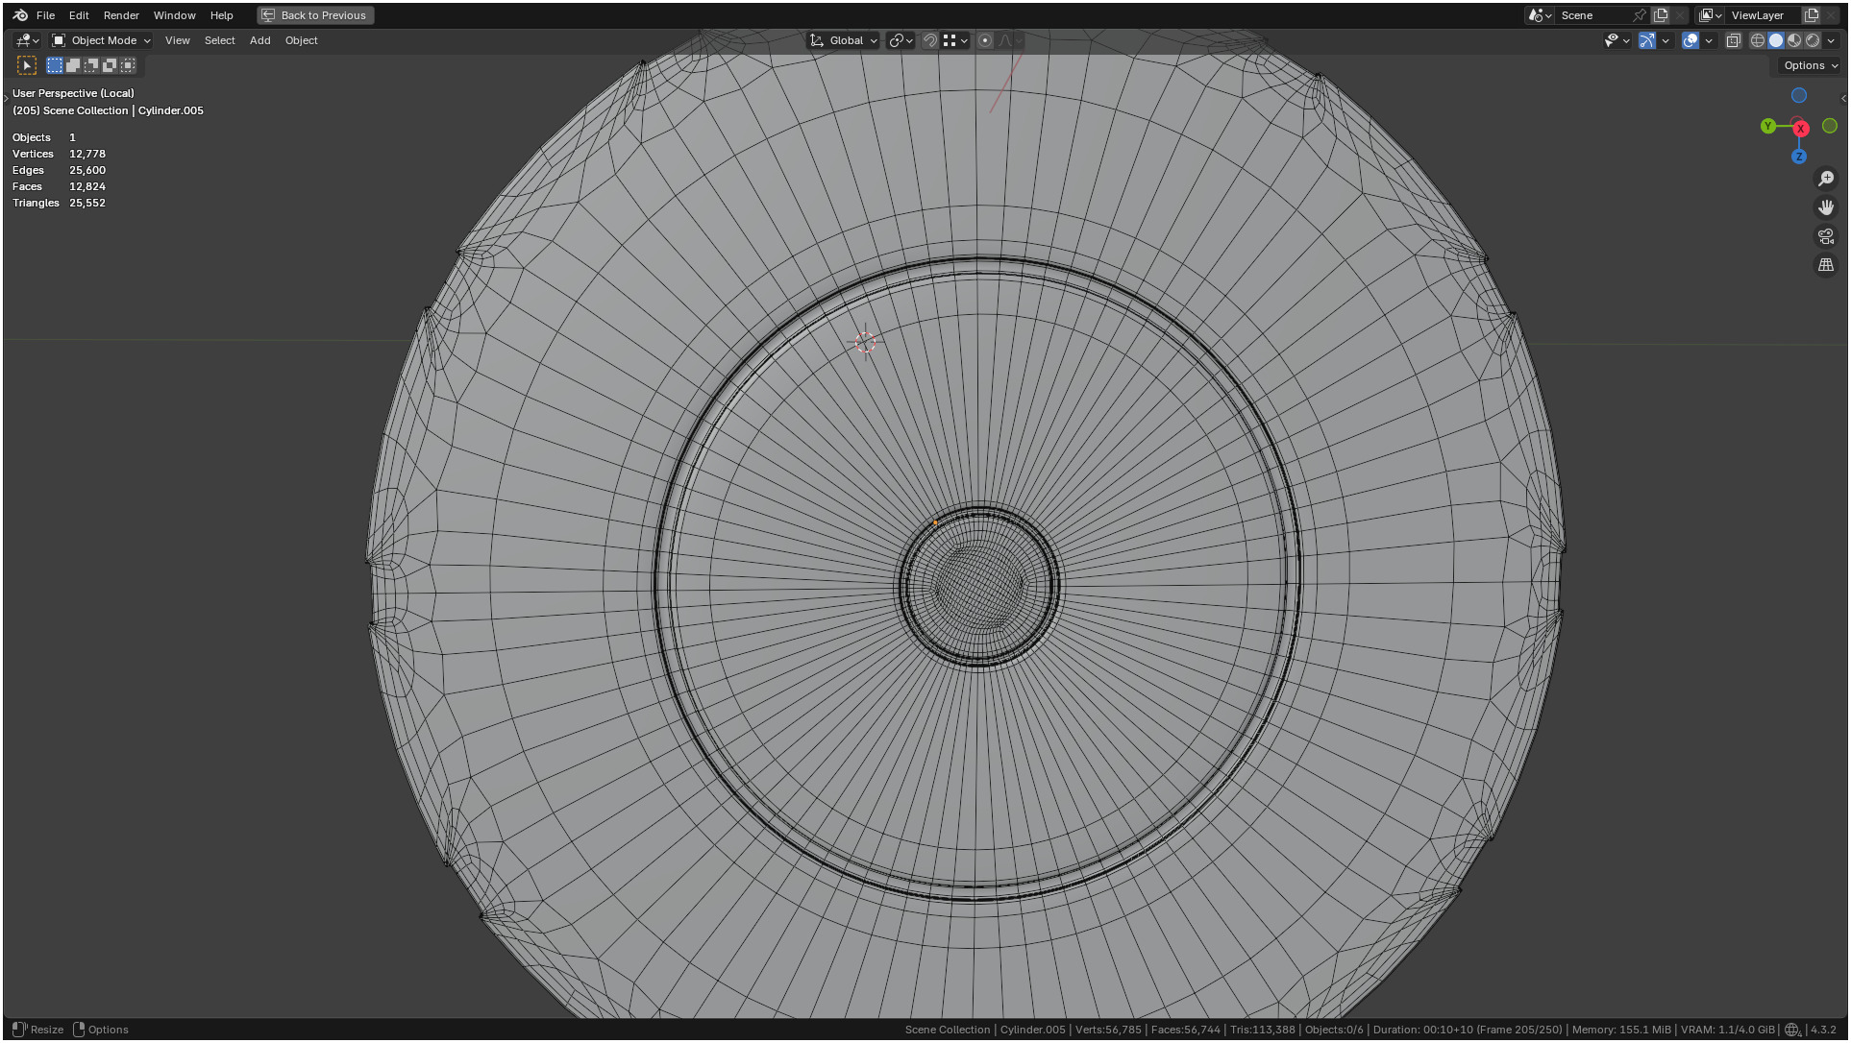Viewport: 1851px width, 1043px height.
Task: Open the Object Mode dropdown
Action: pos(102,40)
